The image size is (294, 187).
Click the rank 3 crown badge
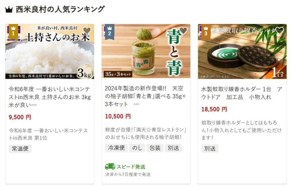206,32
